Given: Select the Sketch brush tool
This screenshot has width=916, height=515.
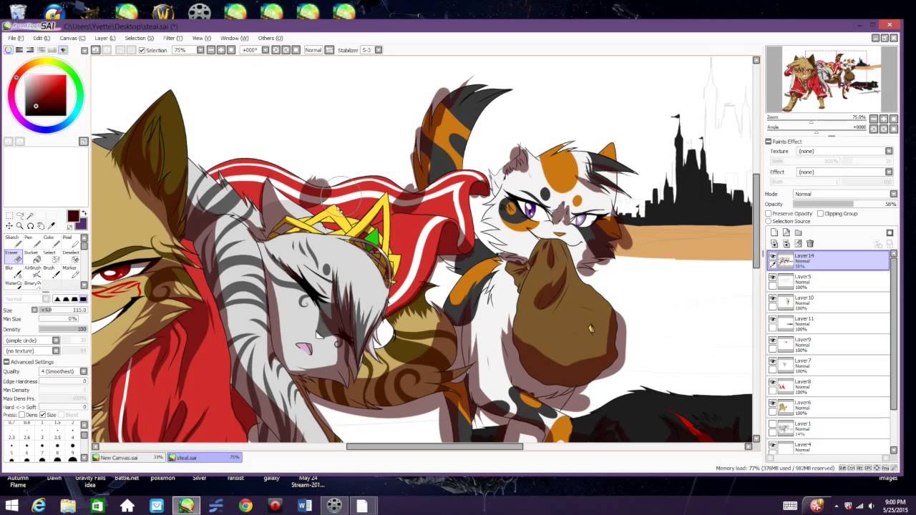Looking at the screenshot, I should coord(12,241).
